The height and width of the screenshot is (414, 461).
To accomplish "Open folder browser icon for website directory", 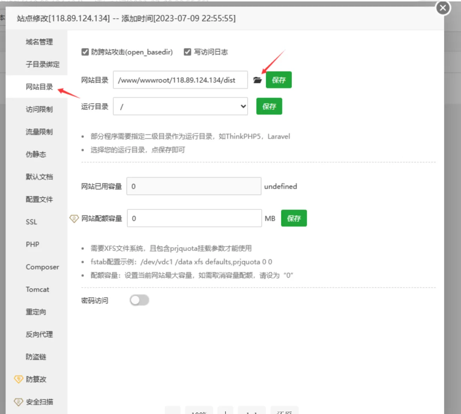I will click(x=257, y=80).
